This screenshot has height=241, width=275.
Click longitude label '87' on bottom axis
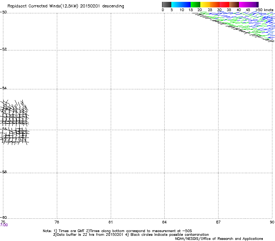tap(218, 222)
